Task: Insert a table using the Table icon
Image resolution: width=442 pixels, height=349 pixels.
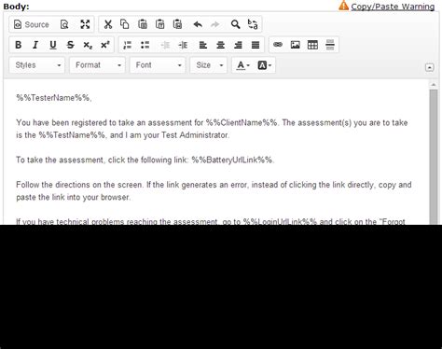Action: (312, 45)
